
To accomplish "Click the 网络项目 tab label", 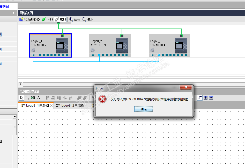I will click(x=4, y=6).
